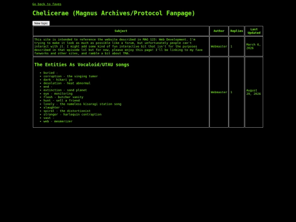Click the 'August 29, 2026' date cell
296x222 pixels.
pos(254,92)
